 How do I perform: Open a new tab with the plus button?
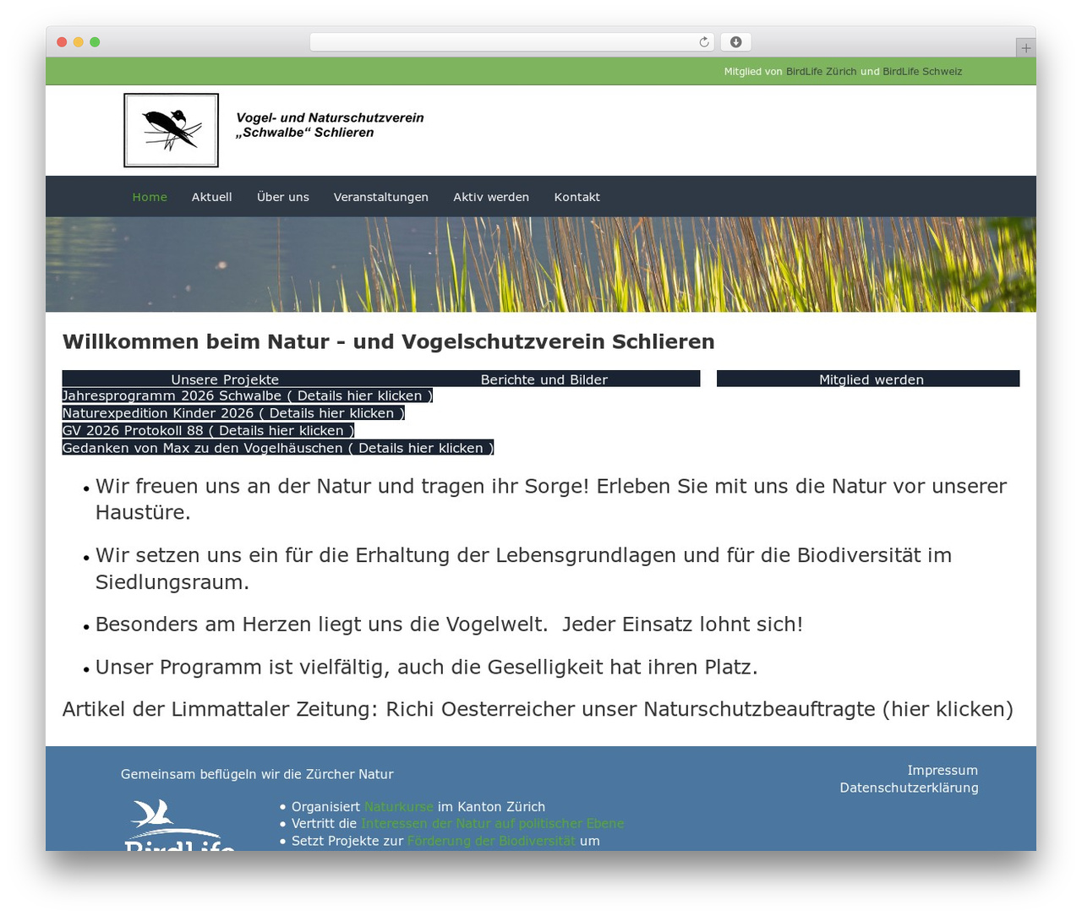point(1025,48)
